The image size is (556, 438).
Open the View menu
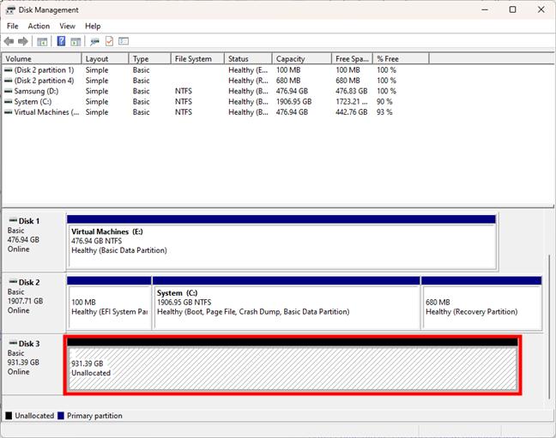(67, 27)
